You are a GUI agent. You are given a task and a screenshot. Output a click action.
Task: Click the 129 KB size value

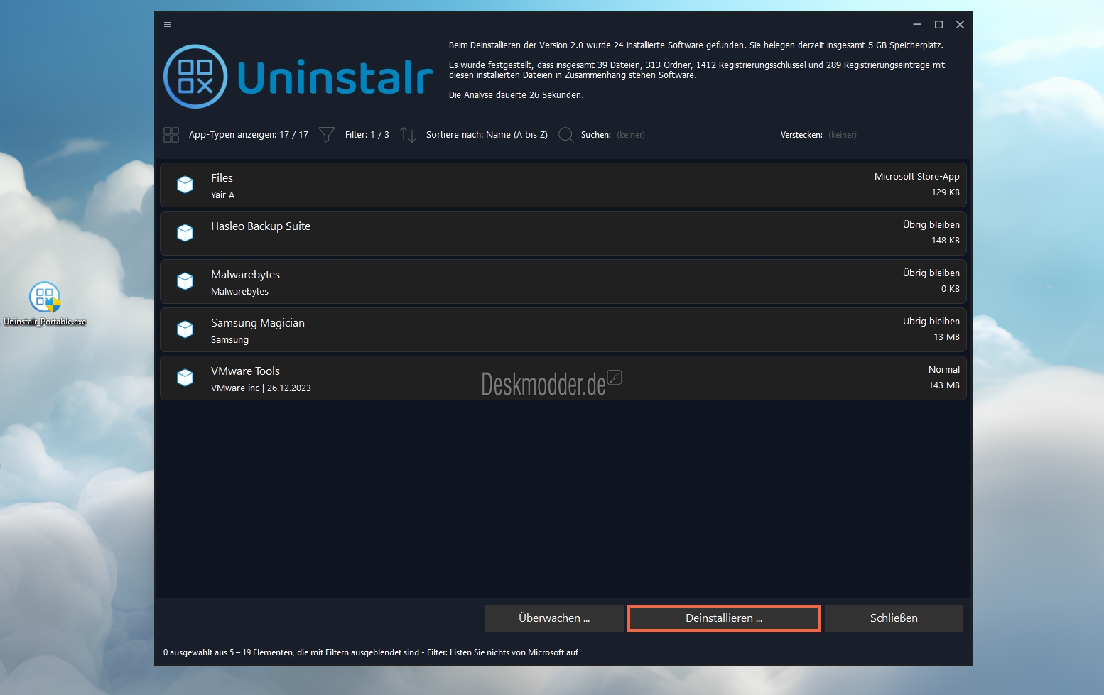click(946, 192)
